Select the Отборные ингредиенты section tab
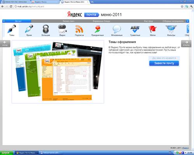The height and width of the screenshot is (155, 194). 173,21
